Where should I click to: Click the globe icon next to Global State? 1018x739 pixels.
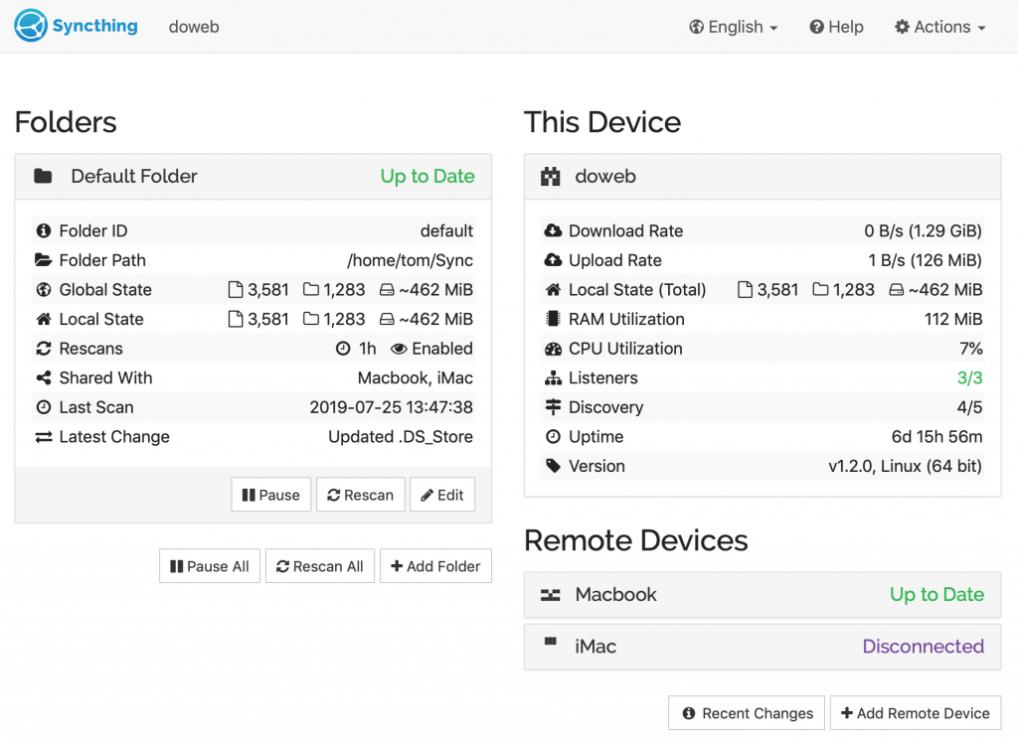[x=44, y=290]
